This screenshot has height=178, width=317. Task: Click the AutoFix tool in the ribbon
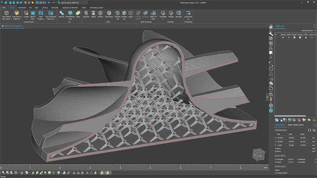pyautogui.click(x=61, y=14)
